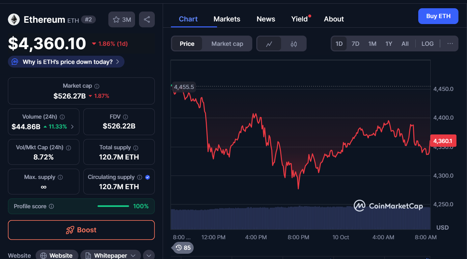Click the Buy ETH button
The width and height of the screenshot is (467, 259).
(x=438, y=16)
